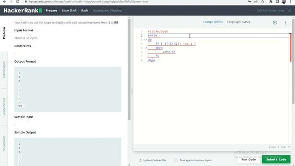This screenshot has width=295, height=166.
Task: Open the Looping and Skipping breadcrumb
Action: tap(107, 11)
